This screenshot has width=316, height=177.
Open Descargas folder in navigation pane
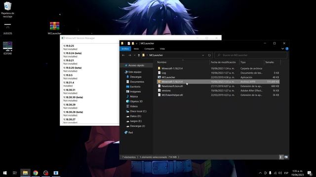pos(134,77)
